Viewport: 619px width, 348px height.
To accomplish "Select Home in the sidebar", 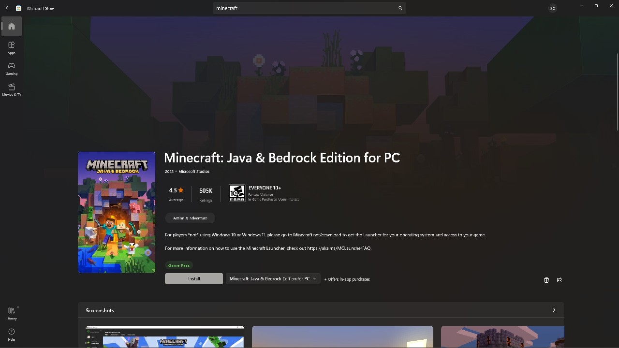I will (11, 27).
